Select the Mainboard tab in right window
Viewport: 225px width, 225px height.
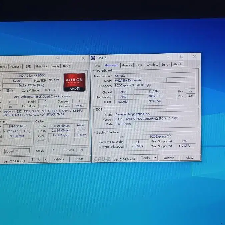pos(111,65)
